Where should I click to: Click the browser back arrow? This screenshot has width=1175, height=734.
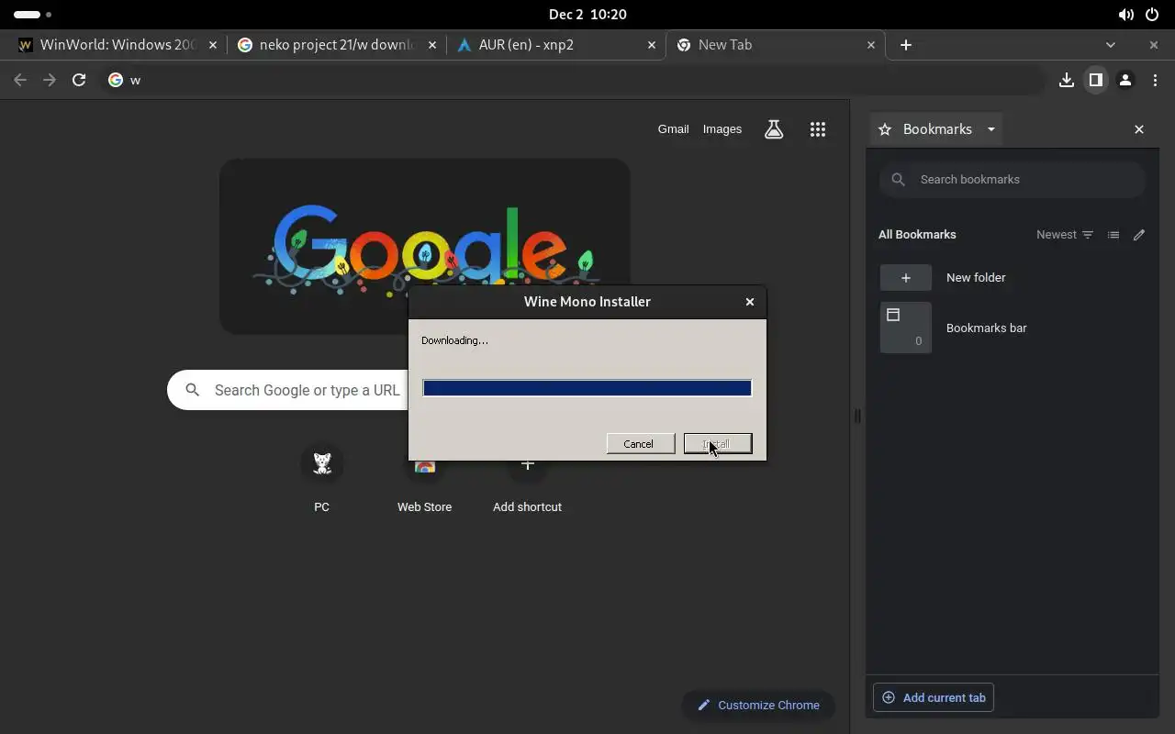20,80
